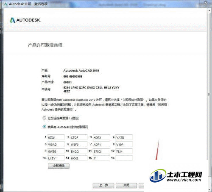Click the Close (关闭) button at bottom
Viewport: 212px width, 192px height.
[126, 185]
